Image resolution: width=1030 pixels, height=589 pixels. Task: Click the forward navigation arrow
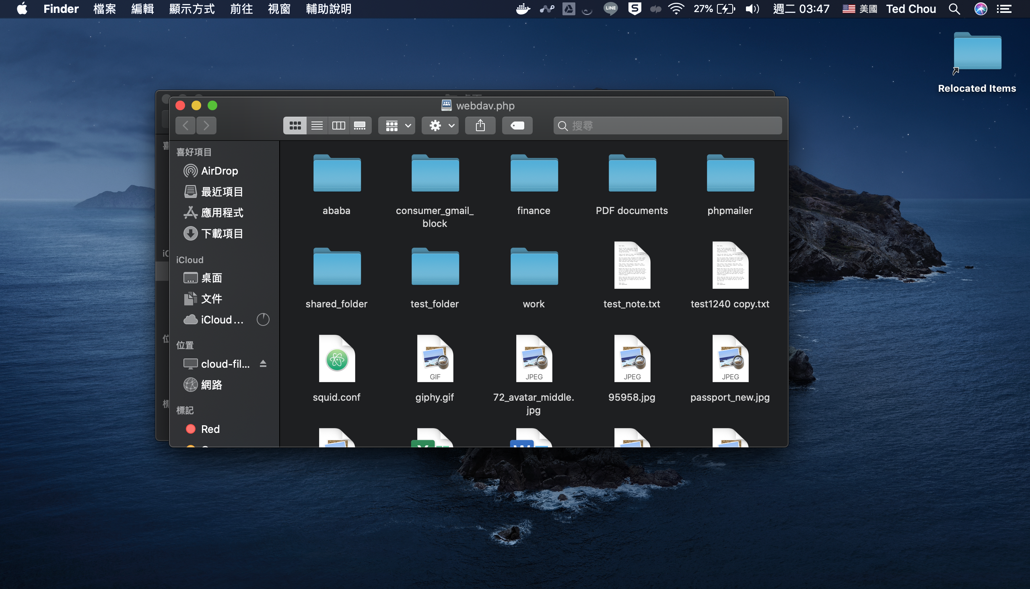206,126
